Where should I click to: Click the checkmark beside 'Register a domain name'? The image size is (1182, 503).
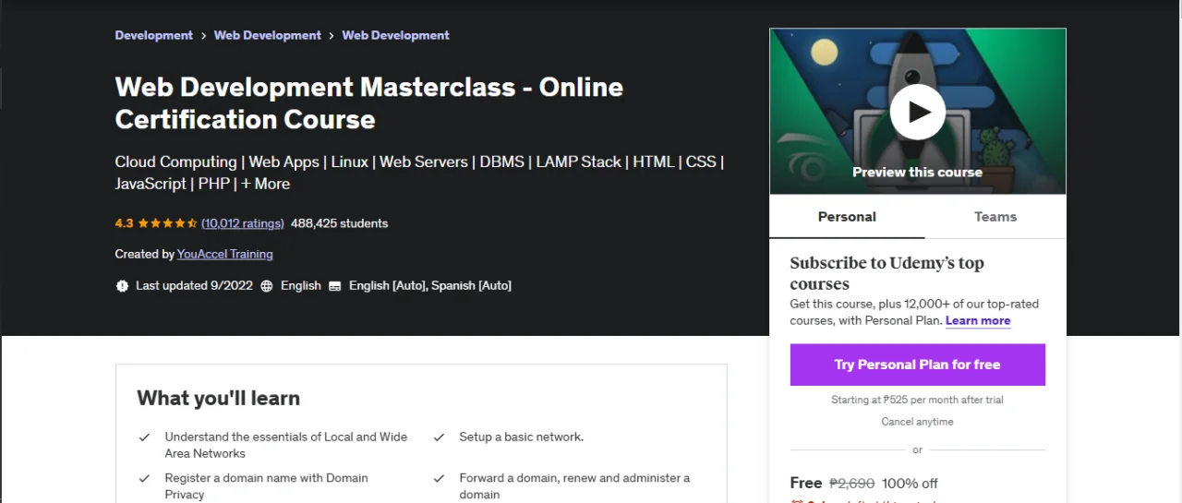(144, 479)
